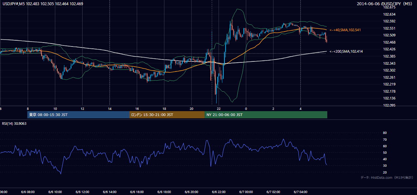Click the 6/6 18:00 date axis label
Screen dimensions: 417x195
point(164,192)
